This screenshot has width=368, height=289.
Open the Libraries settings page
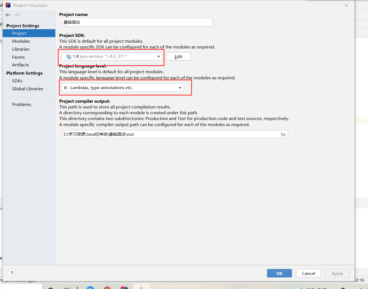coord(21,49)
